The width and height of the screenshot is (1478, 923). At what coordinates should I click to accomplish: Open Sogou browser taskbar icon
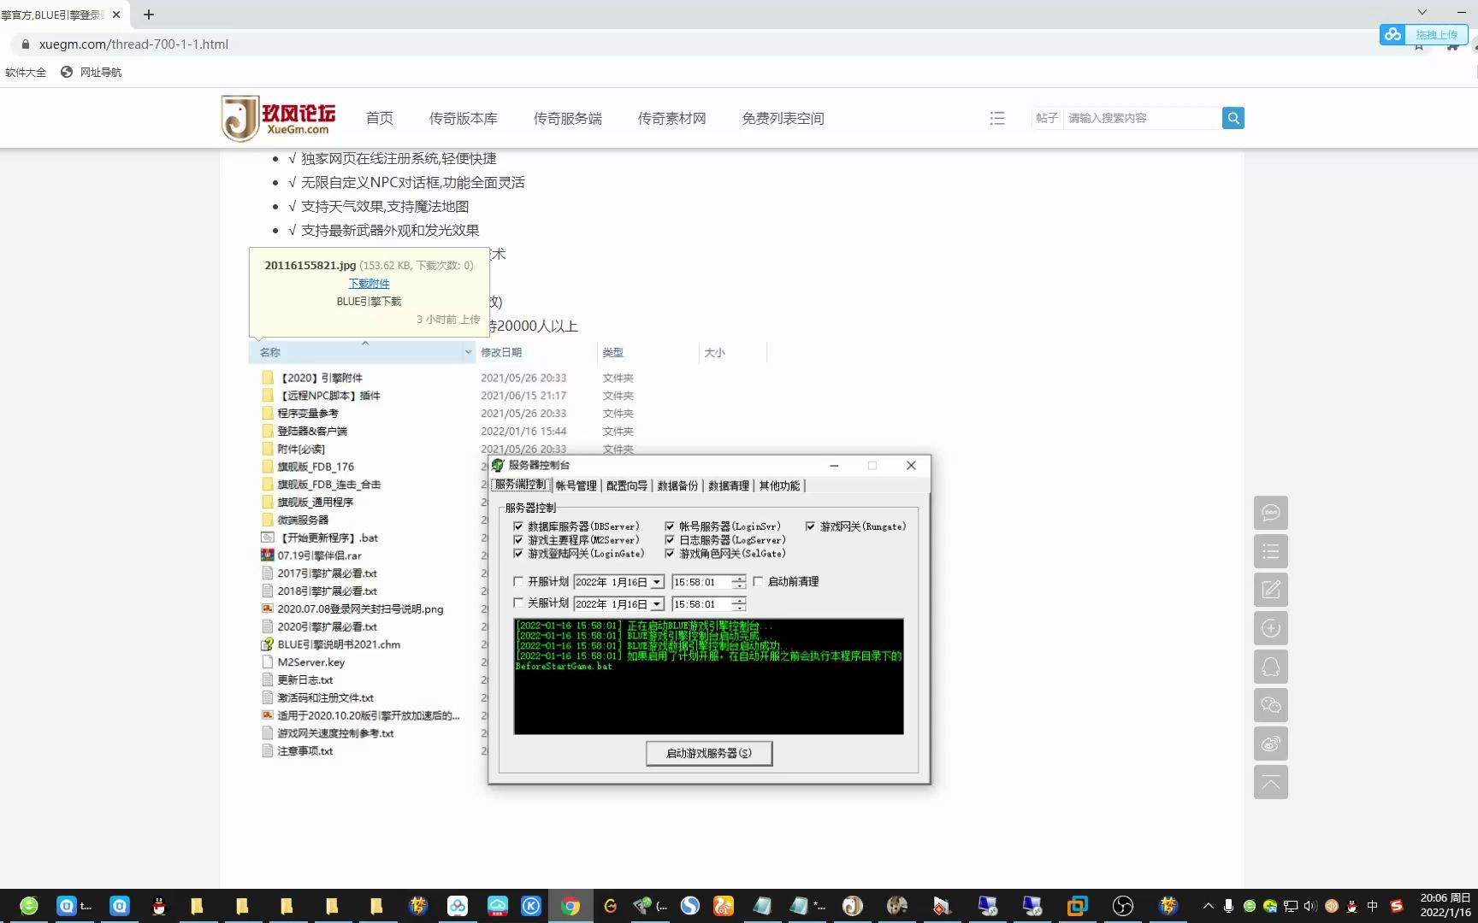690,906
